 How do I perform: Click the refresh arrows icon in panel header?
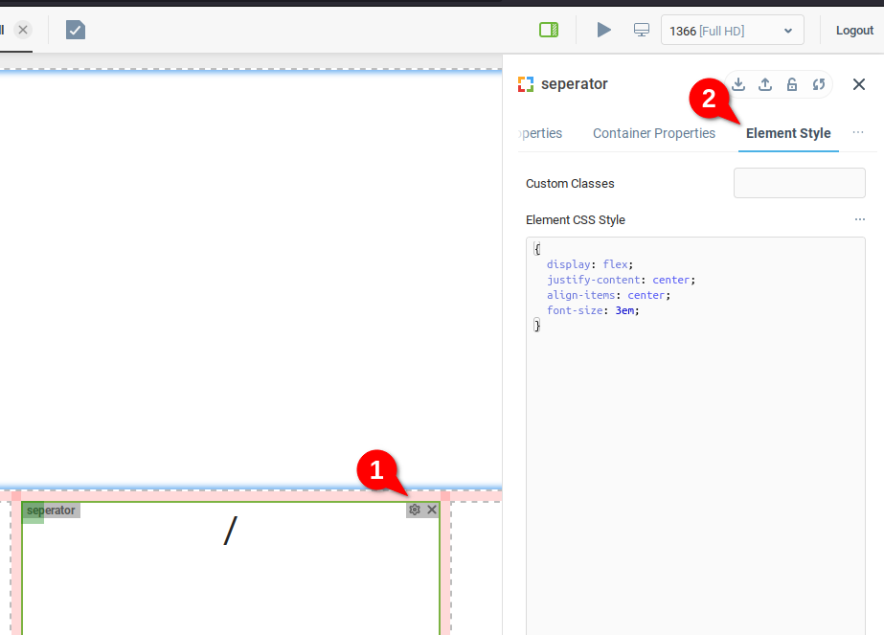tap(819, 84)
